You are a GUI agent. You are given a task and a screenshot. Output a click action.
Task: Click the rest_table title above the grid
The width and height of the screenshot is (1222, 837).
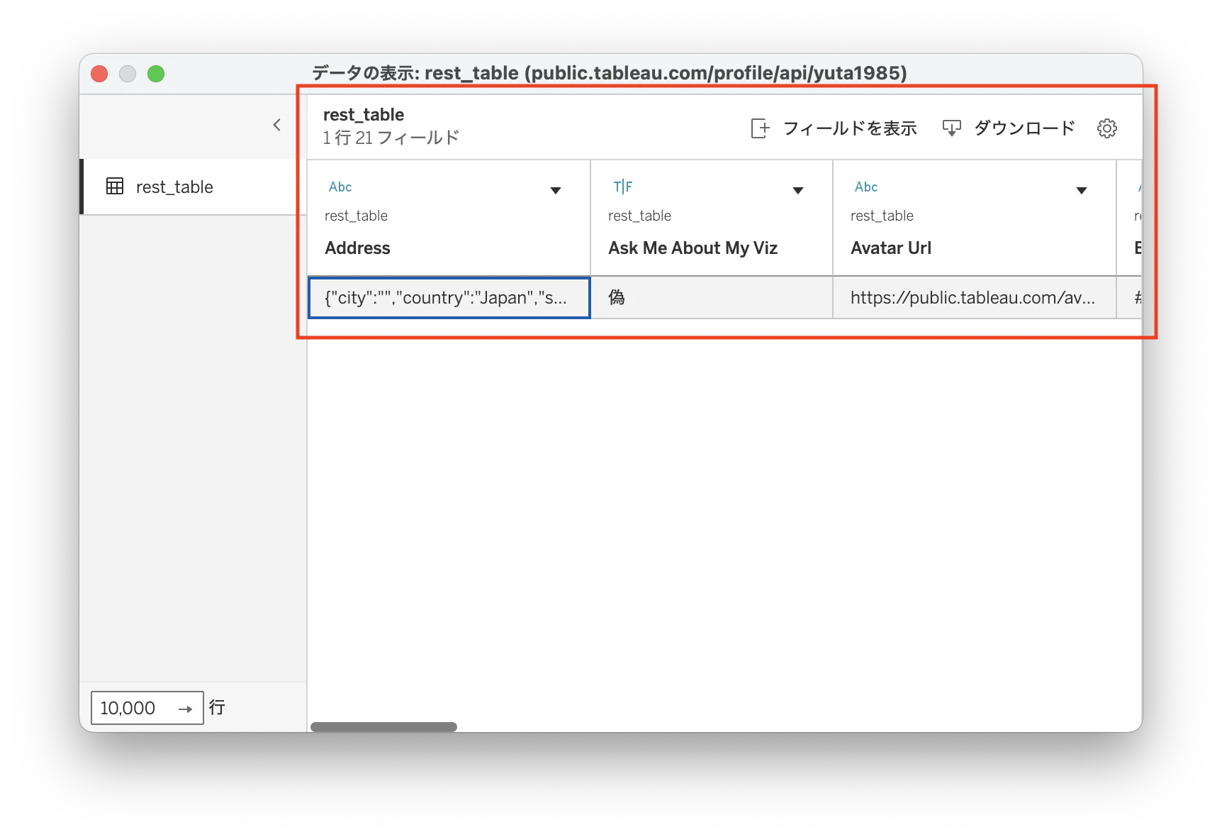coord(364,115)
